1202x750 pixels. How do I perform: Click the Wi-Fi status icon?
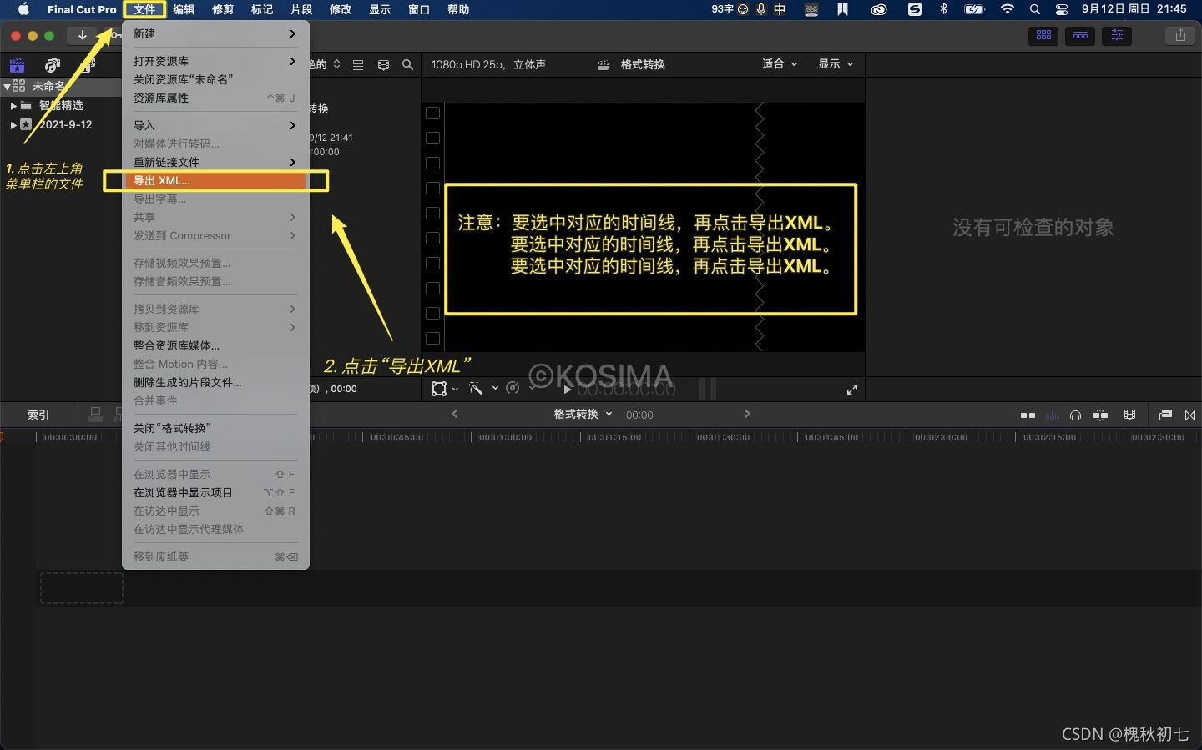[x=1008, y=9]
